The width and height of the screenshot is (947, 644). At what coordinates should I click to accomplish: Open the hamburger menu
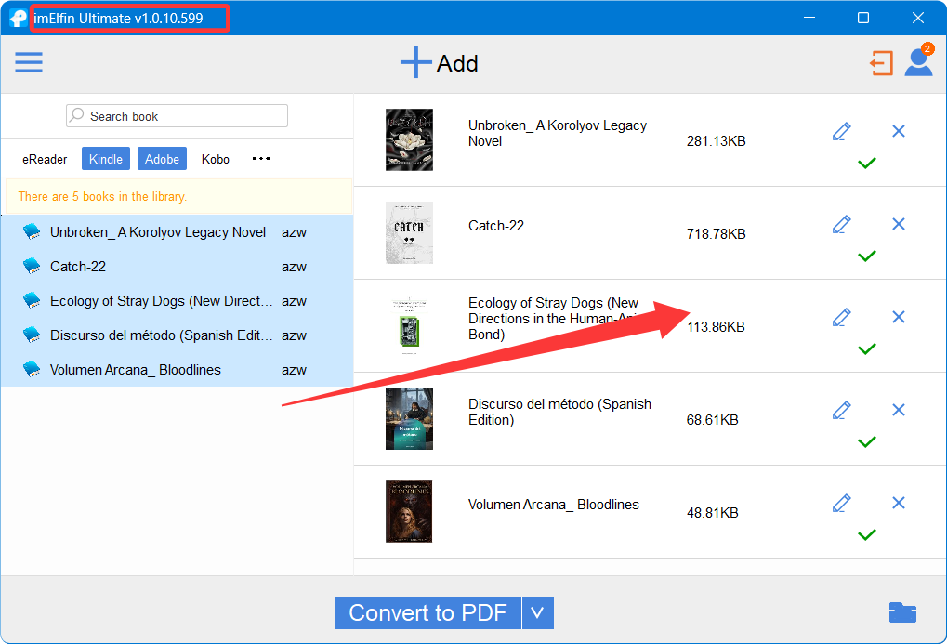pos(29,62)
